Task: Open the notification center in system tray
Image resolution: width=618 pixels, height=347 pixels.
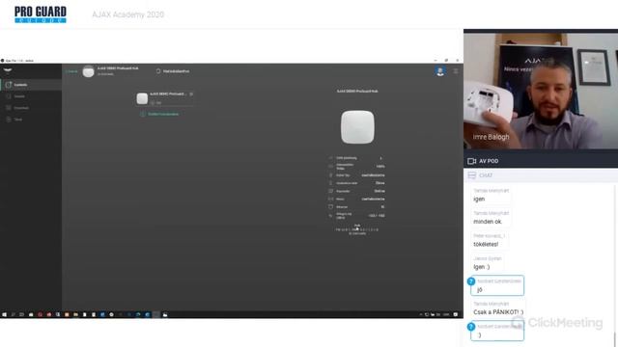Action: click(456, 315)
